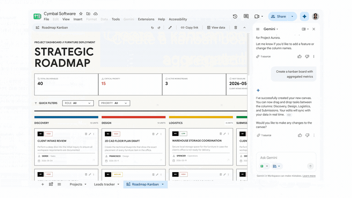Open the all sheets list icon
Viewport: 352px width, 198px height.
click(59, 184)
